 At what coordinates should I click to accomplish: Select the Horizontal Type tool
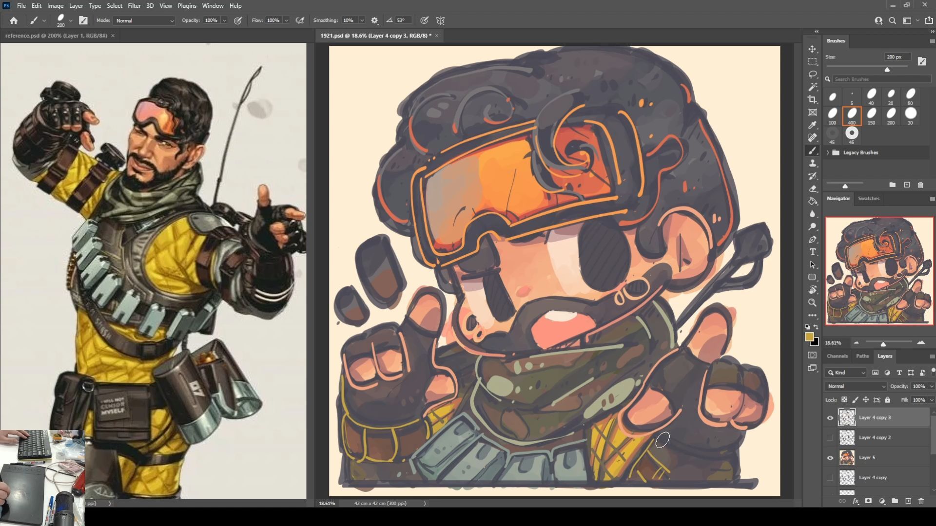(x=812, y=252)
